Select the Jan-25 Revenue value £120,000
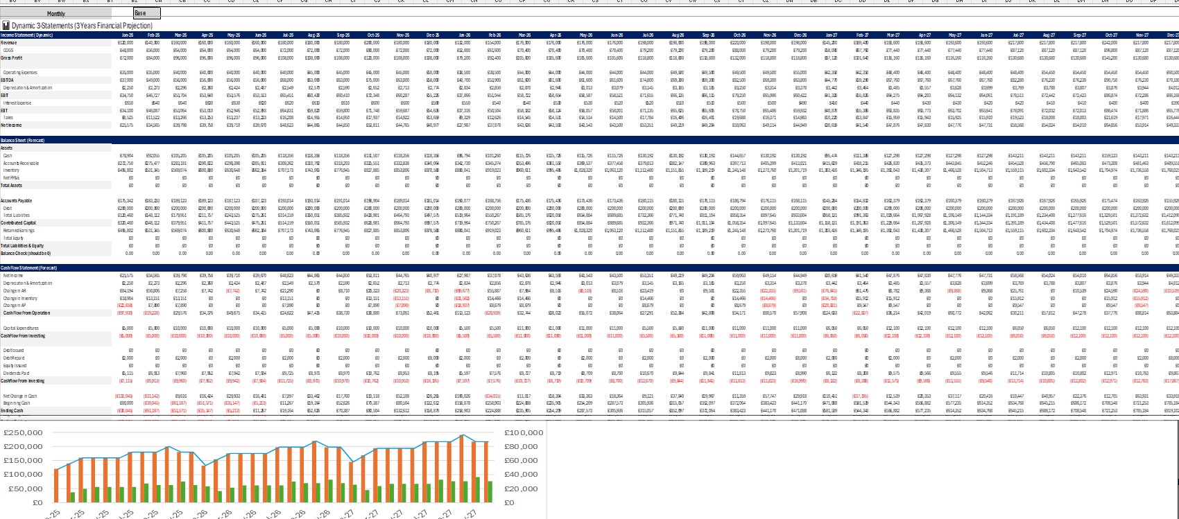 [x=126, y=43]
